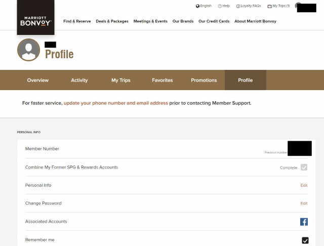Open About Marriott Bonvoy menu
Image resolution: width=324 pixels, height=246 pixels.
[255, 21]
